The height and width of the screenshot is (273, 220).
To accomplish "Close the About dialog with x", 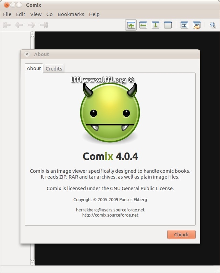I will [x=27, y=54].
